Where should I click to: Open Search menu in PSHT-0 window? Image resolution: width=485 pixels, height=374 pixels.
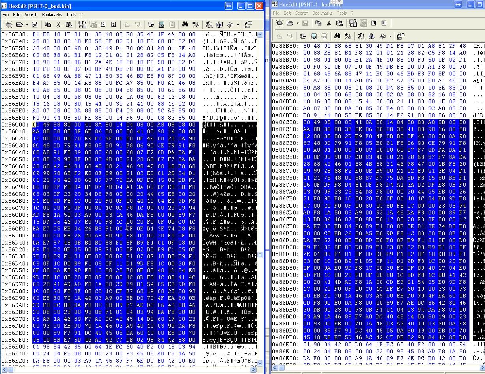31,15
